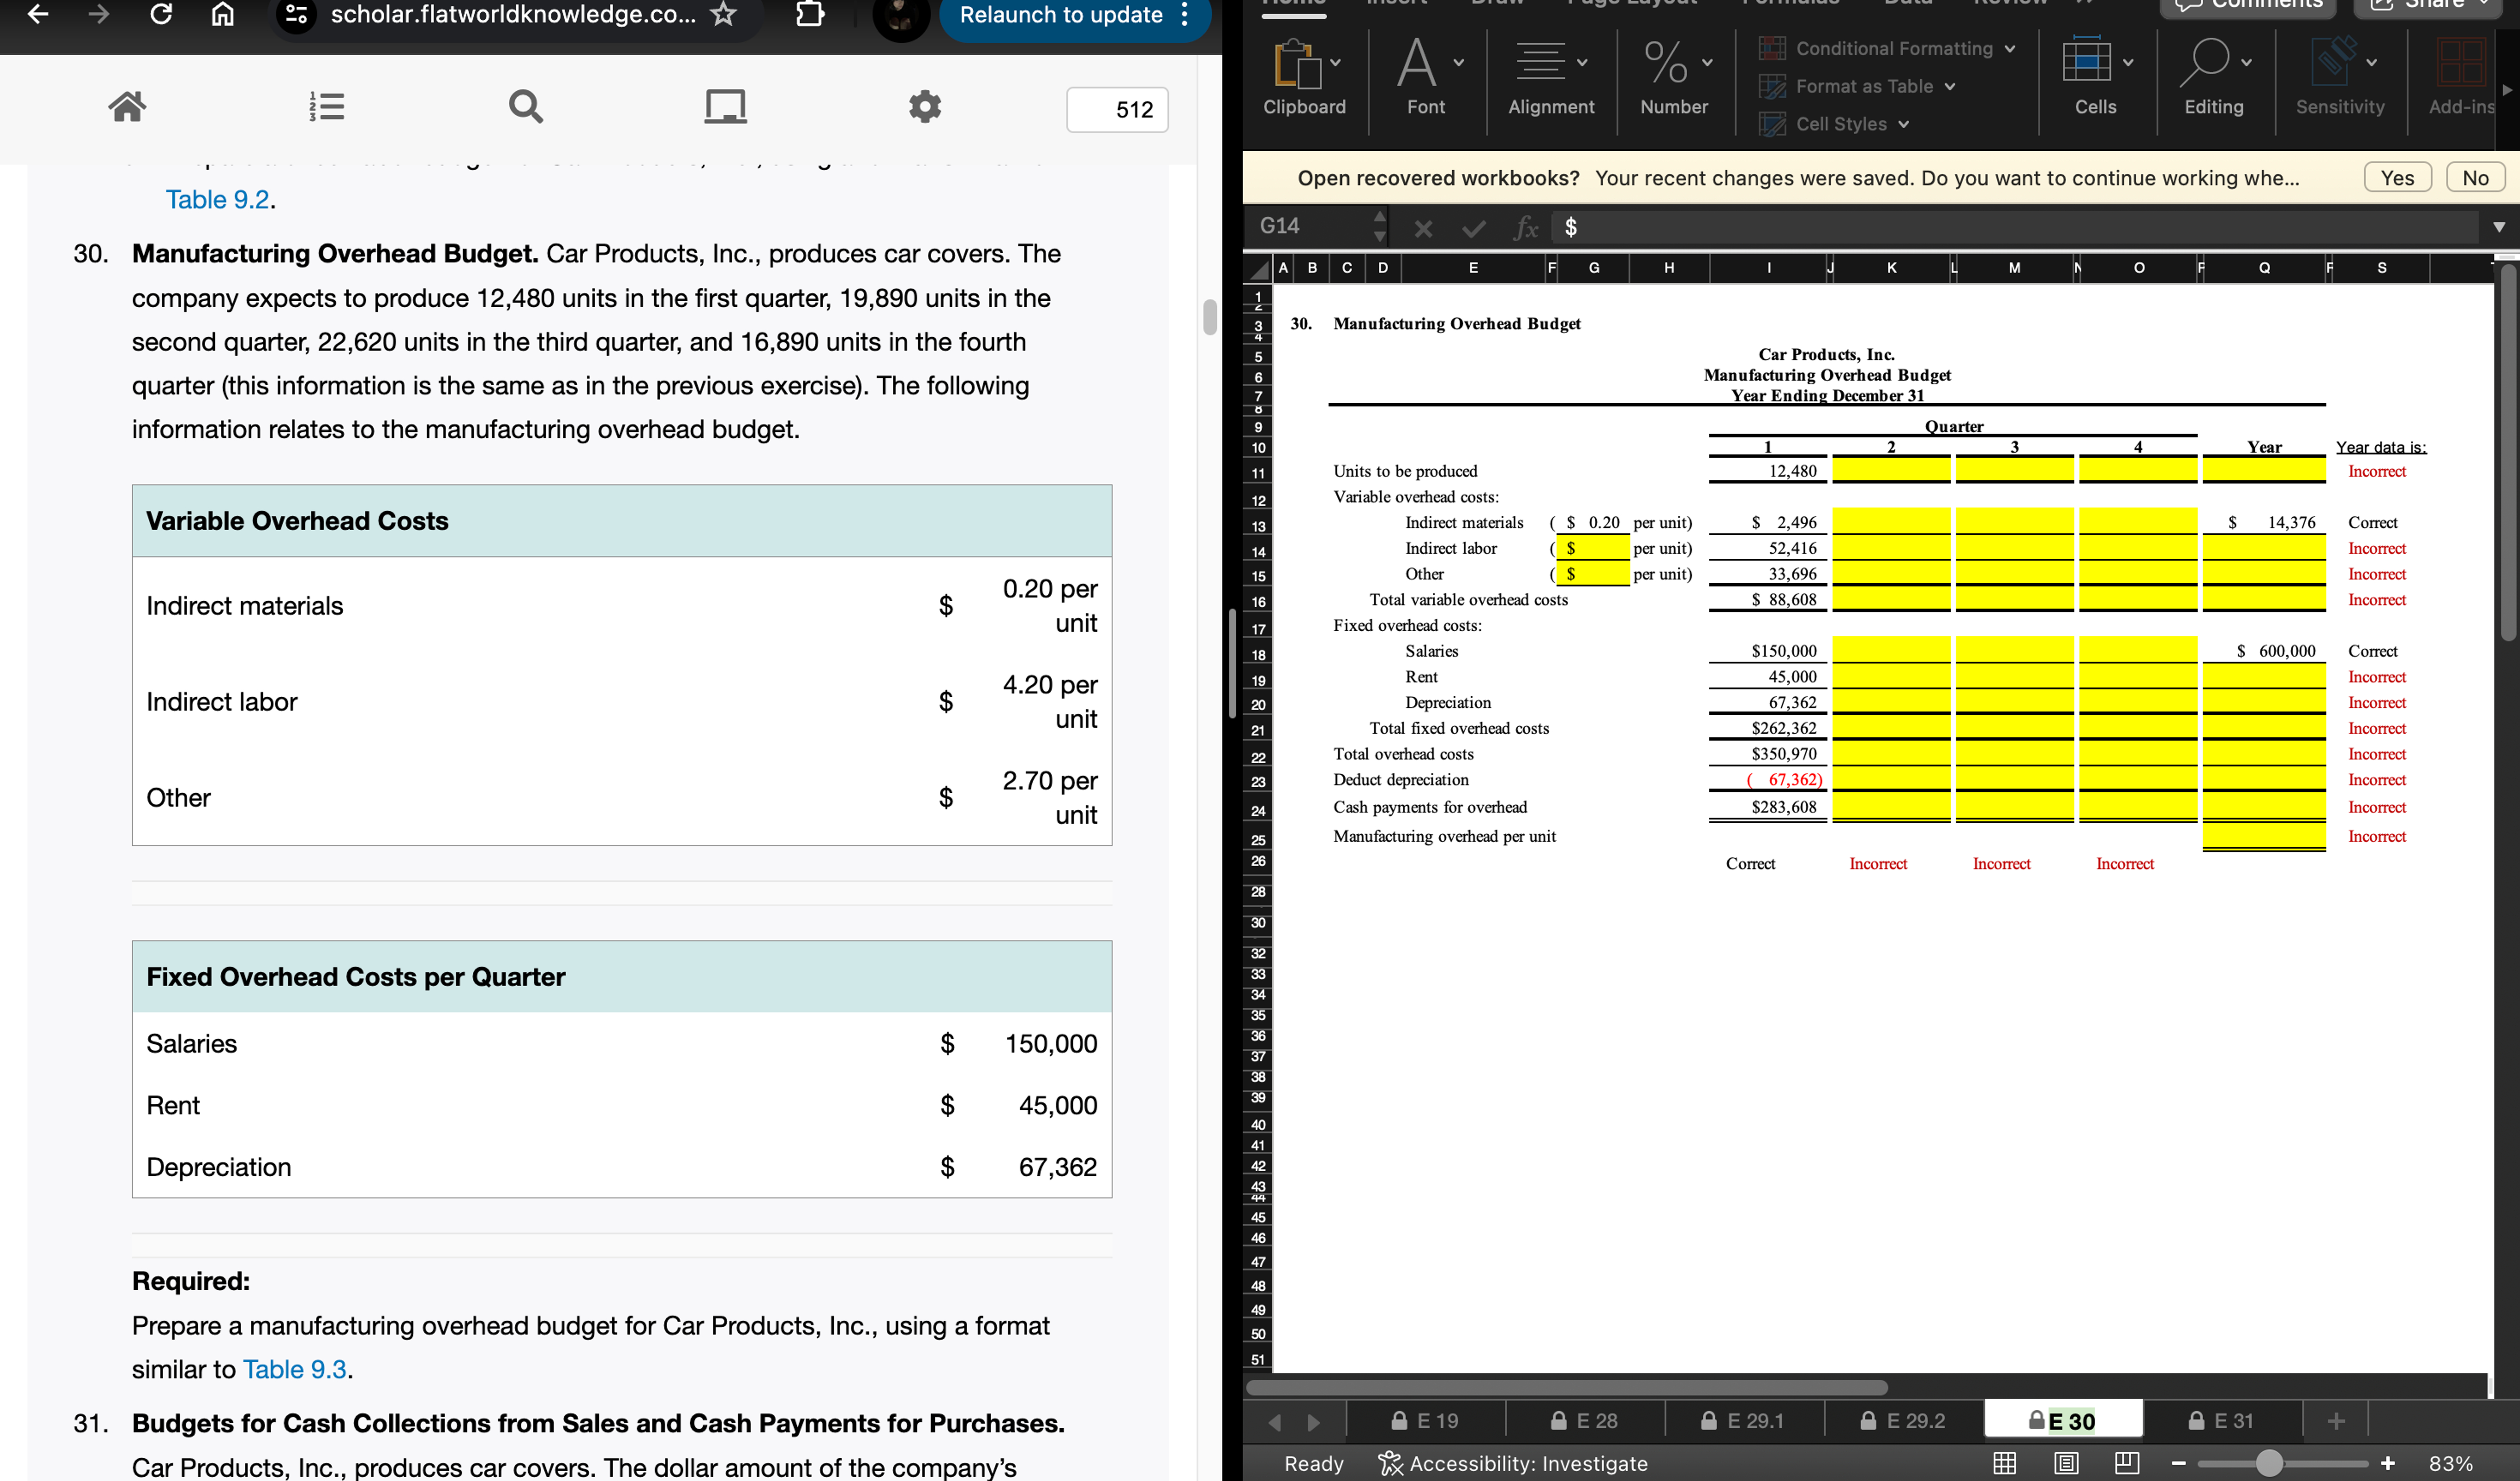Cancel the formula bar entry X icon

pyautogui.click(x=1423, y=229)
